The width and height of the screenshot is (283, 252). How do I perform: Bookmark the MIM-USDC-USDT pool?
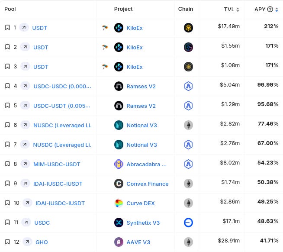7,164
